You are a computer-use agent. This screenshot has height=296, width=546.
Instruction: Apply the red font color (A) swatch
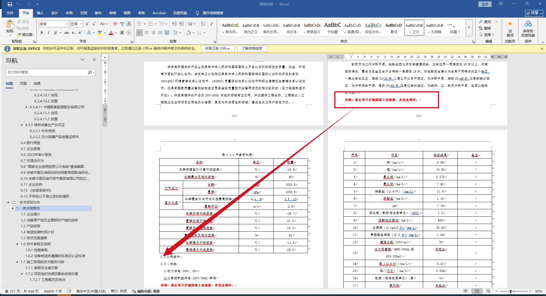[111, 33]
